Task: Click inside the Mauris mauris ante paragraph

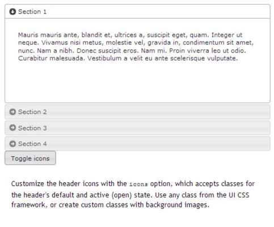Action: tap(136, 47)
